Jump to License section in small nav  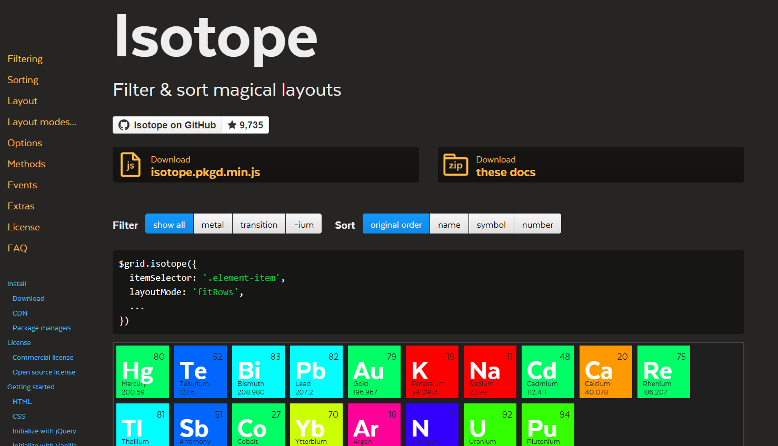19,342
